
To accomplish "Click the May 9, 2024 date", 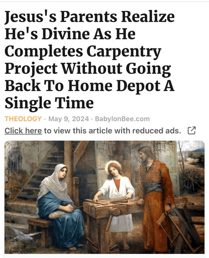I will (x=69, y=119).
